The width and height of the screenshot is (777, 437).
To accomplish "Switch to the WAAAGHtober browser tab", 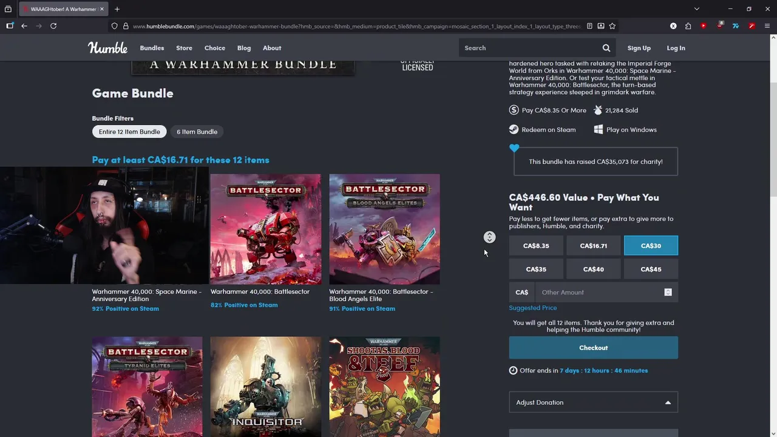I will point(63,9).
